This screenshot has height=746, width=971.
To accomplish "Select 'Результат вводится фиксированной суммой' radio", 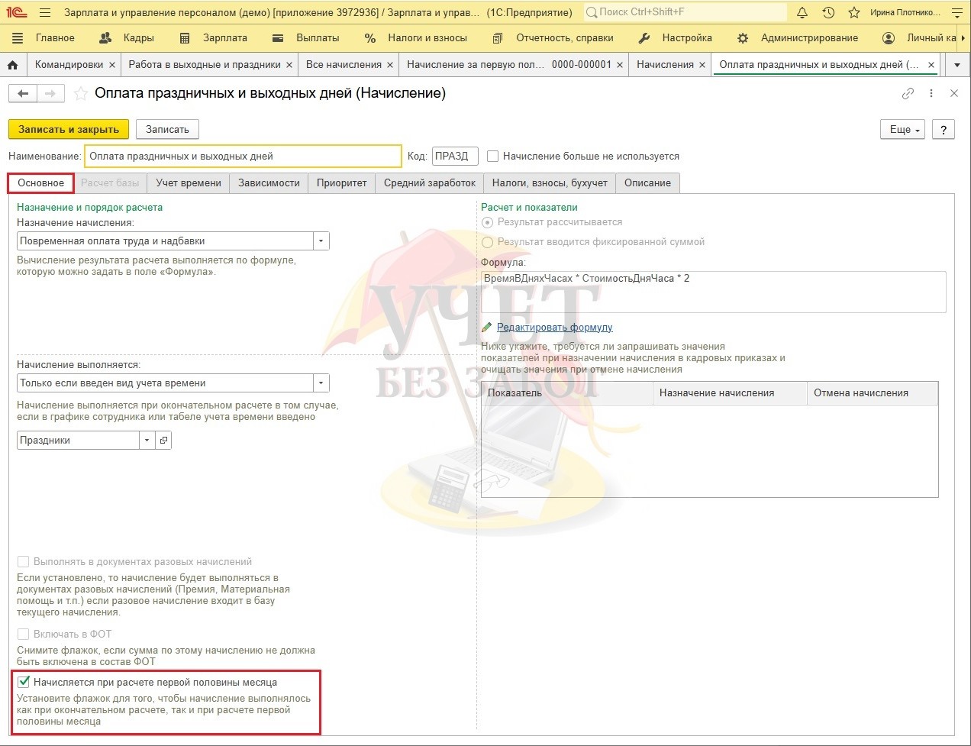I will tap(487, 242).
